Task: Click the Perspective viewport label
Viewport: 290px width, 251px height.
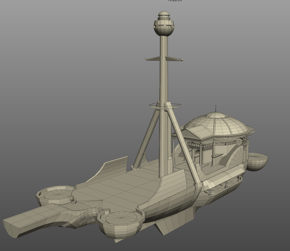Action: pos(175,1)
